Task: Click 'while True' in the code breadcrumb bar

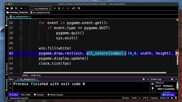Action: [36, 75]
